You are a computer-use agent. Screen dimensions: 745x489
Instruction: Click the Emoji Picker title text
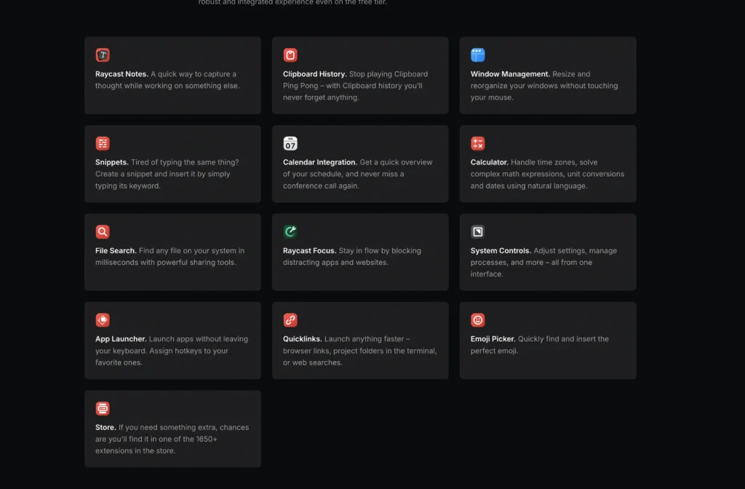pos(493,339)
